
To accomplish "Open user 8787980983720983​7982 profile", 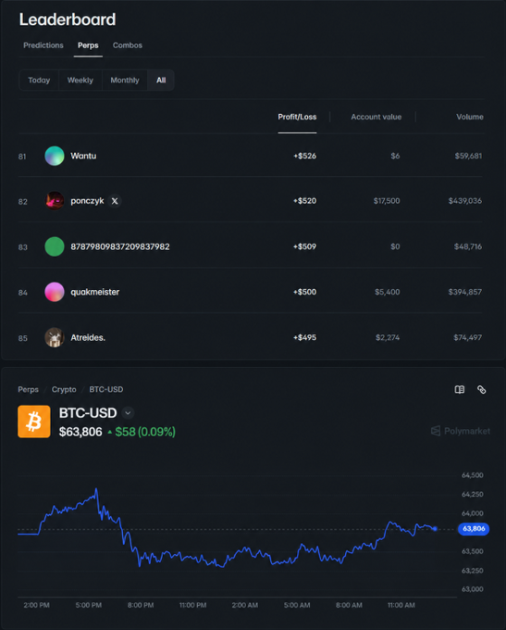I will (x=120, y=246).
